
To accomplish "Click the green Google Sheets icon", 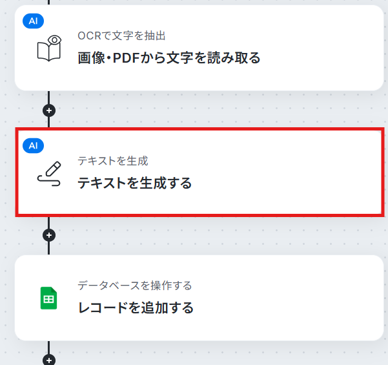I will 49,298.
